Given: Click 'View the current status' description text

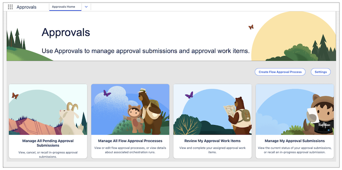Looking at the screenshot, I should (x=295, y=150).
